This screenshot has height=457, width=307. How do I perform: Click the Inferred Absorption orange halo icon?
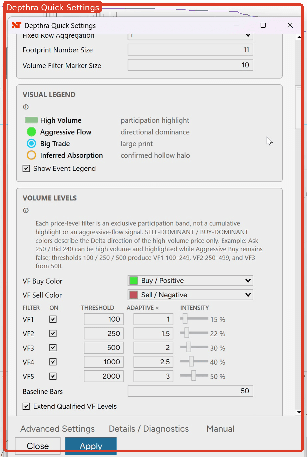[31, 155]
